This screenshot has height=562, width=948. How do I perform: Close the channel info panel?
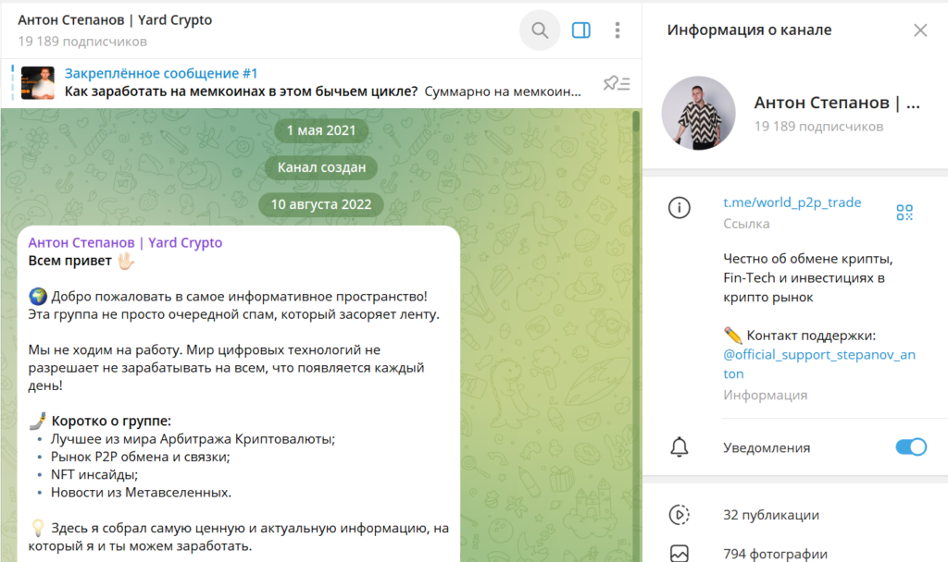(x=920, y=31)
